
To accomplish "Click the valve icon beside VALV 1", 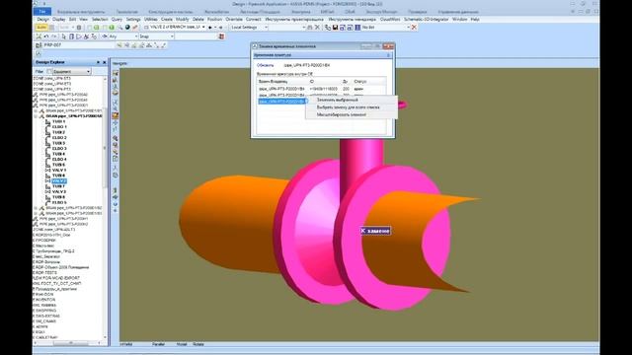I will point(47,171).
